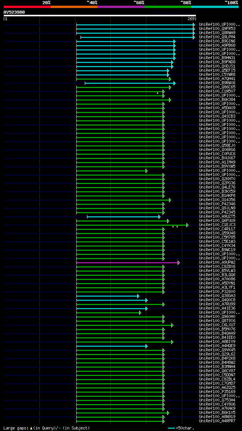Open hit UniRef100_Q5EFI5
242x431 pixels.
(x=217, y=70)
